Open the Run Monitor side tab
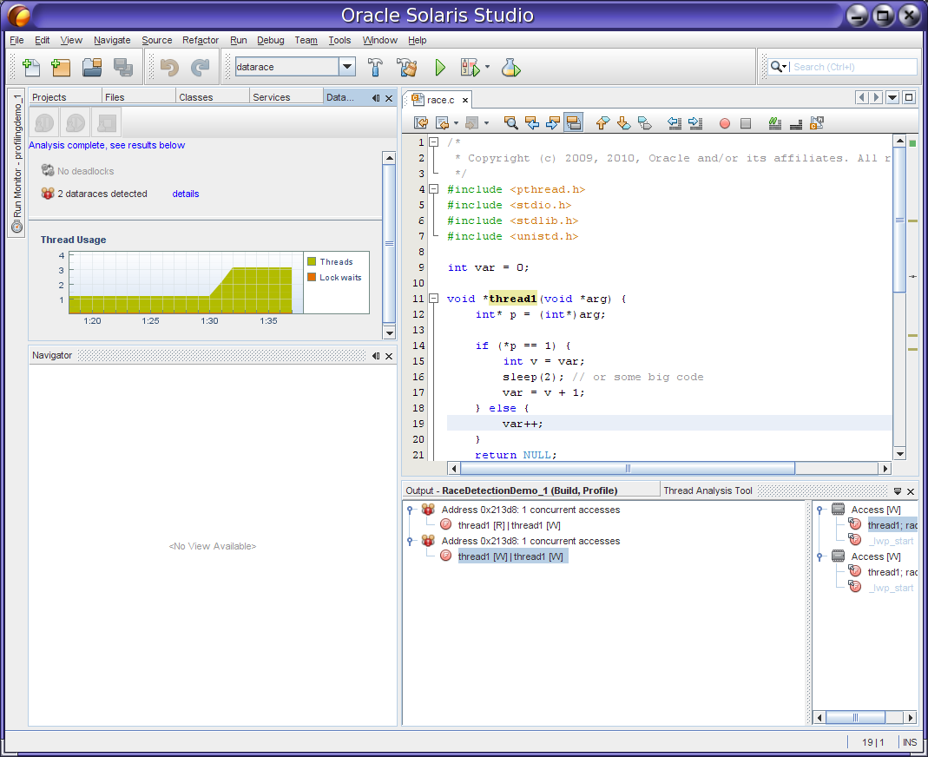This screenshot has height=757, width=928. [16, 162]
